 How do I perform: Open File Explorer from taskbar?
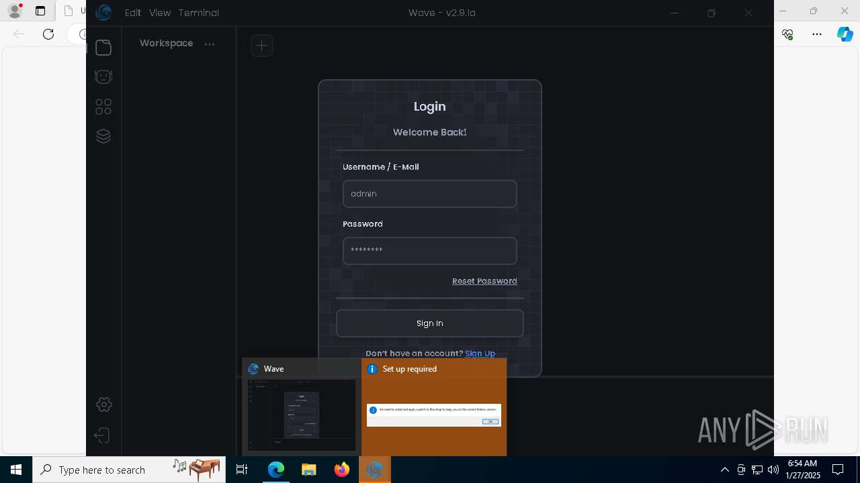pyautogui.click(x=309, y=470)
